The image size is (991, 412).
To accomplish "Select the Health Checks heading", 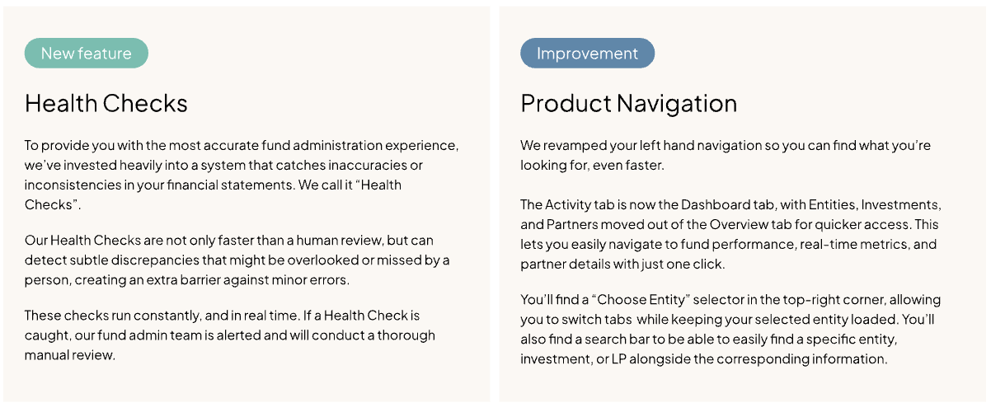I will [x=106, y=103].
